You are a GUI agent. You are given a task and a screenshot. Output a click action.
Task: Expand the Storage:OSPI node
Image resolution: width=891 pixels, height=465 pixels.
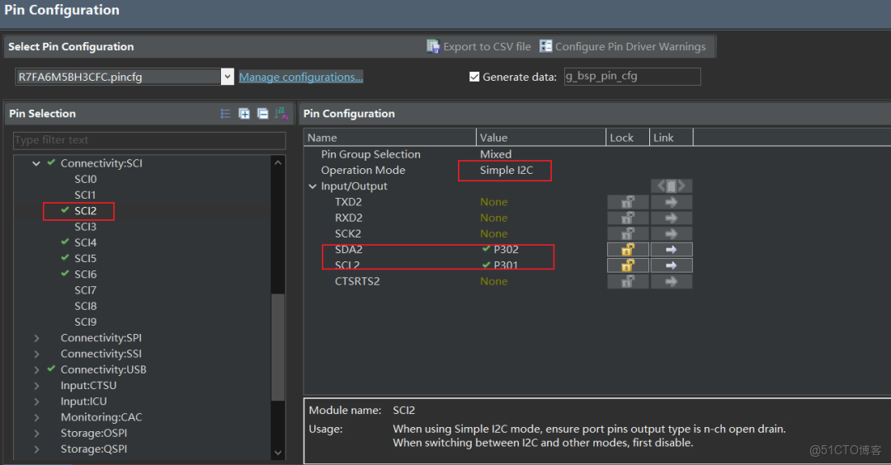pos(36,434)
